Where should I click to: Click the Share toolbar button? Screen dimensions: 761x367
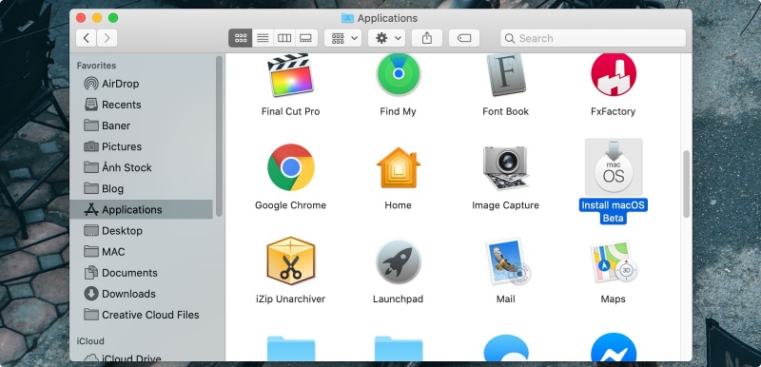[x=427, y=38]
